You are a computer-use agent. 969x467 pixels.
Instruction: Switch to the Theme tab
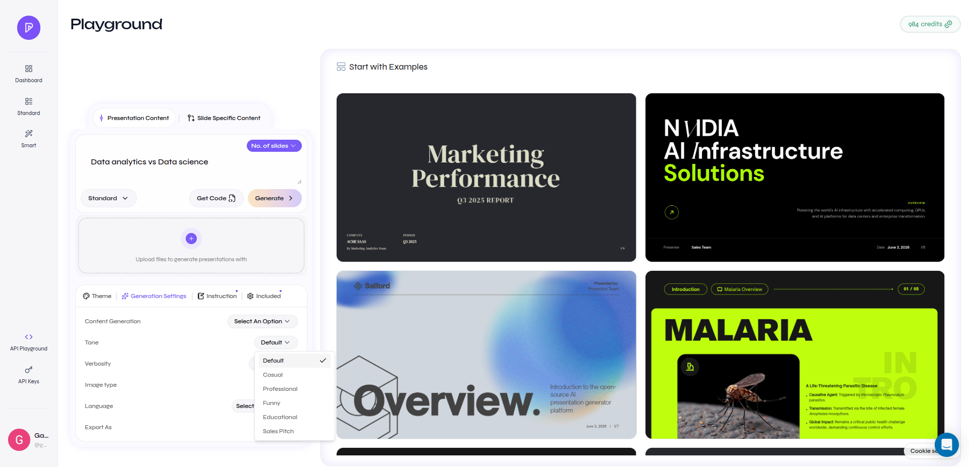coord(97,296)
